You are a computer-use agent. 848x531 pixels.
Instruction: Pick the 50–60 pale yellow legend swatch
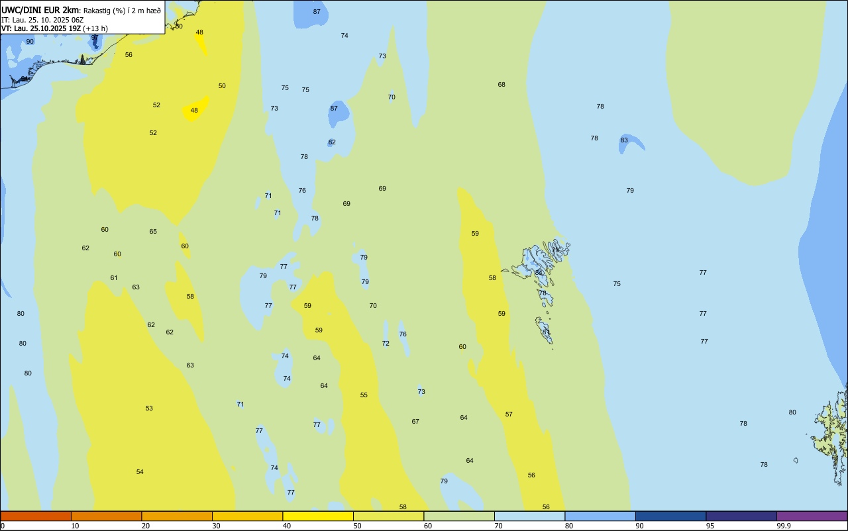point(388,516)
